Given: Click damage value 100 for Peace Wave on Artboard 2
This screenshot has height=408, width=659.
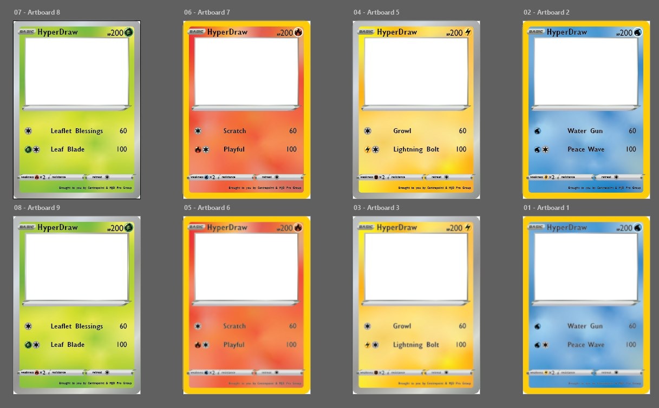Looking at the screenshot, I should (631, 149).
